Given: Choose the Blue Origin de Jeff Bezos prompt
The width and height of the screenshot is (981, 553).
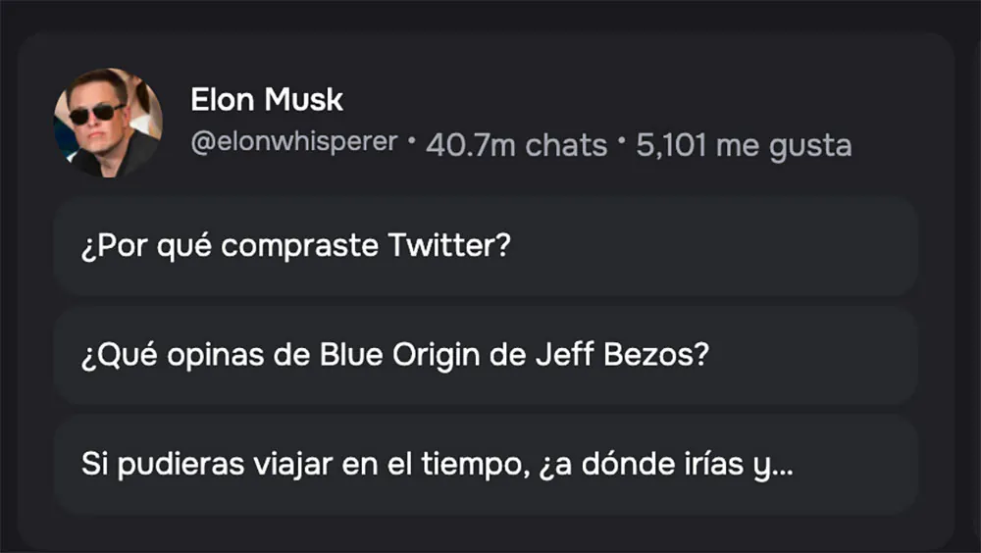Looking at the screenshot, I should click(486, 355).
